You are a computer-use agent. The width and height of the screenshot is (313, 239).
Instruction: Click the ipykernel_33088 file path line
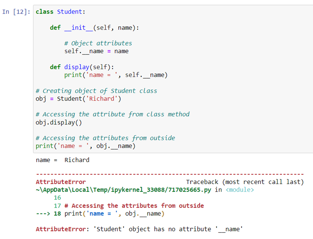tap(123, 190)
